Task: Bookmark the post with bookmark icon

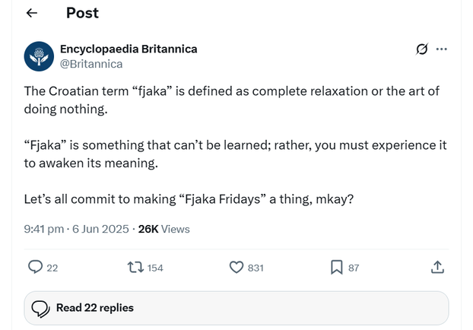Action: pos(337,267)
